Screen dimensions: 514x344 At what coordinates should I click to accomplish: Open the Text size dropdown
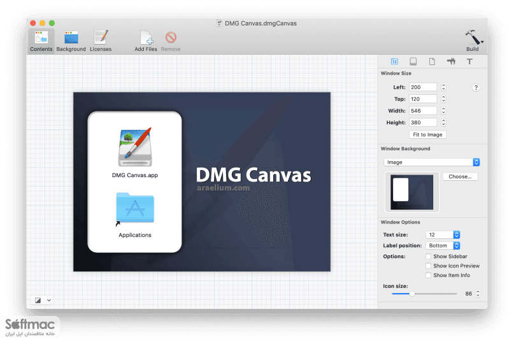click(x=443, y=235)
